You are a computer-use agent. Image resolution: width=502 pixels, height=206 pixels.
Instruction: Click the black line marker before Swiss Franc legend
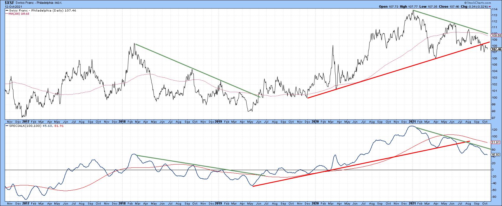coord(7,10)
